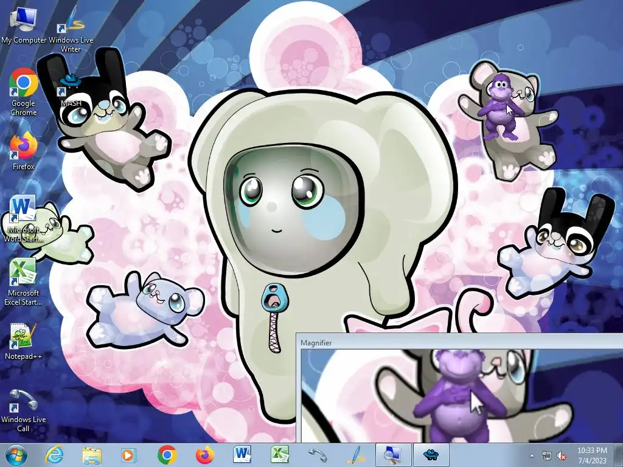Switch to Magnifier in taskbar
Viewport: 623px width, 467px height.
click(x=393, y=455)
